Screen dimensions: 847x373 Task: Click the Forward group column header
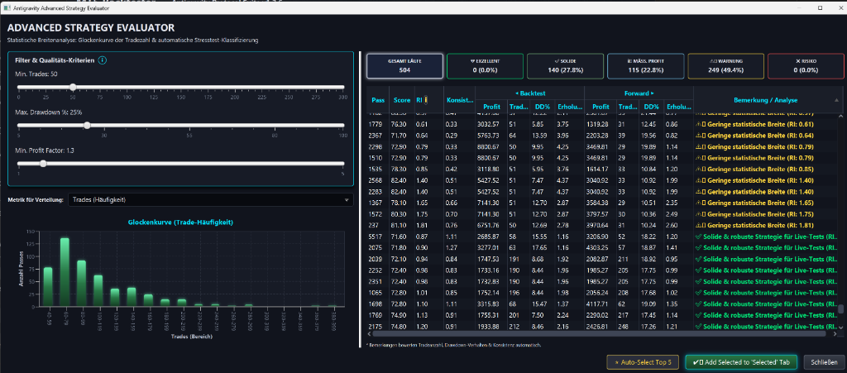pyautogui.click(x=639, y=93)
